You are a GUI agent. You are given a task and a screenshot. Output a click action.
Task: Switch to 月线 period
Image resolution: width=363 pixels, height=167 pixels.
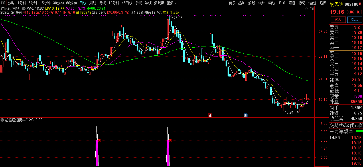[x=102, y=3]
